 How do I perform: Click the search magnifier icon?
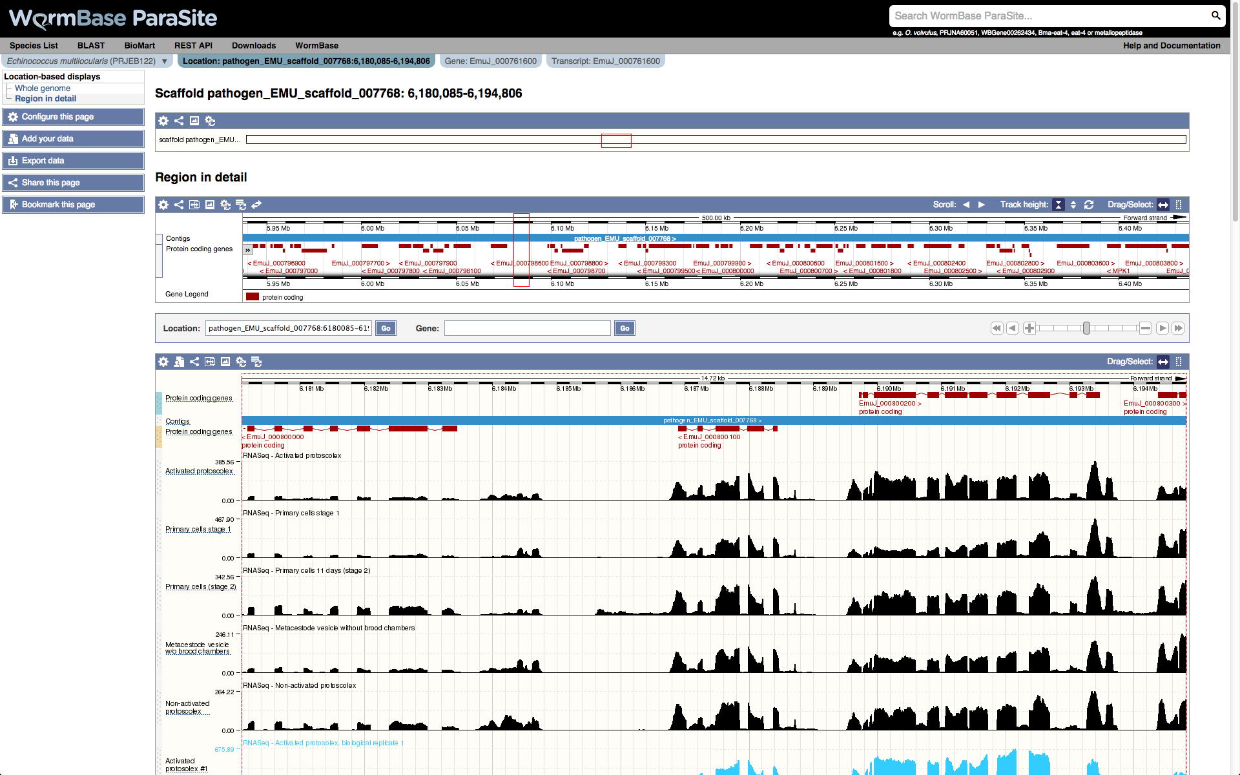(x=1215, y=15)
